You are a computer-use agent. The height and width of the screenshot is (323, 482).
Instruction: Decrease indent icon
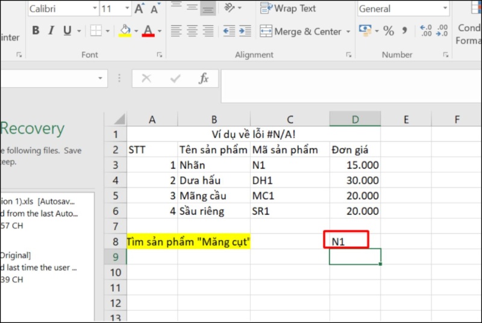(x=229, y=31)
